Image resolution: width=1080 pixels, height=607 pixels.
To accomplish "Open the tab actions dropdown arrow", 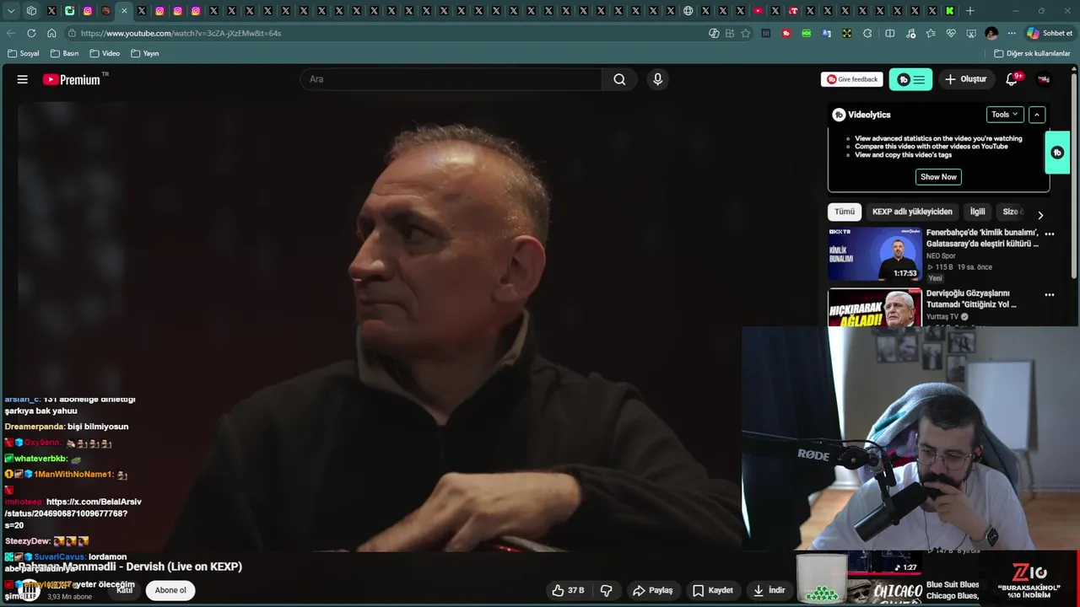I will coord(11,11).
